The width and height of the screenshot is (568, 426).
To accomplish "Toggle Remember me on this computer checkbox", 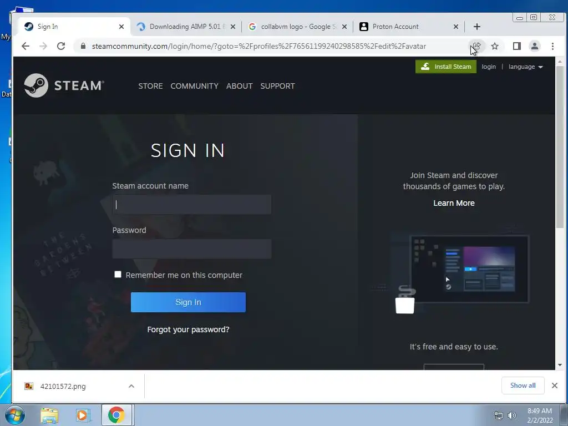I will pyautogui.click(x=118, y=274).
